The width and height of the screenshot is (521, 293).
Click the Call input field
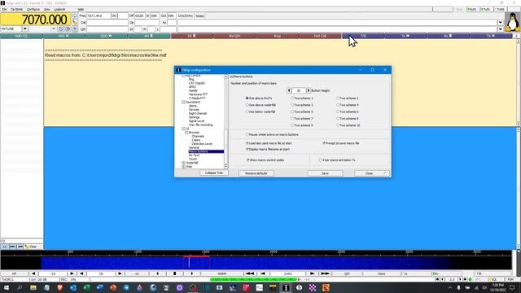click(107, 22)
